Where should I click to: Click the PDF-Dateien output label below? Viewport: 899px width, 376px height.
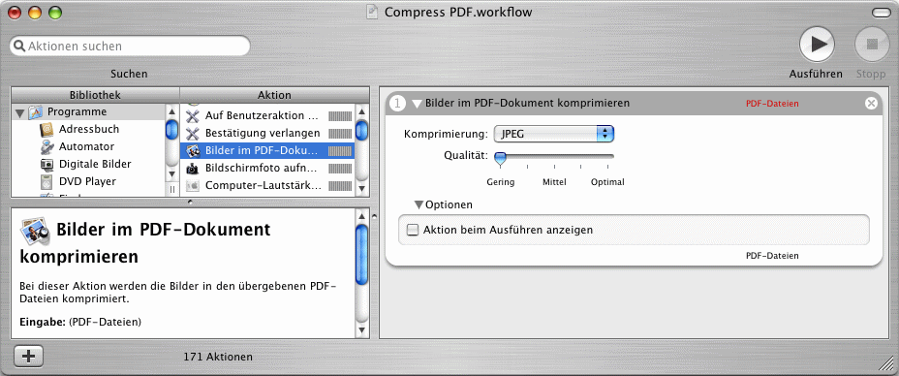772,256
